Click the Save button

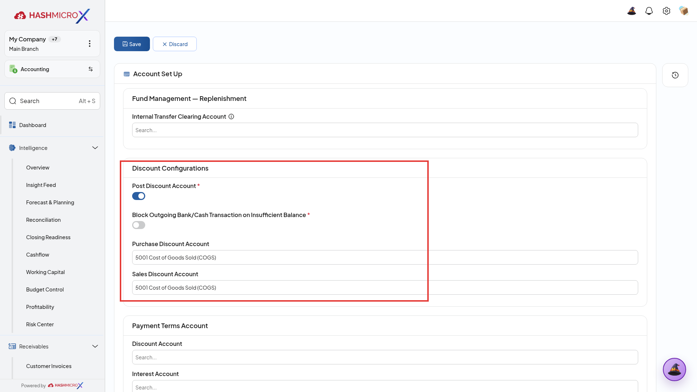pos(132,44)
